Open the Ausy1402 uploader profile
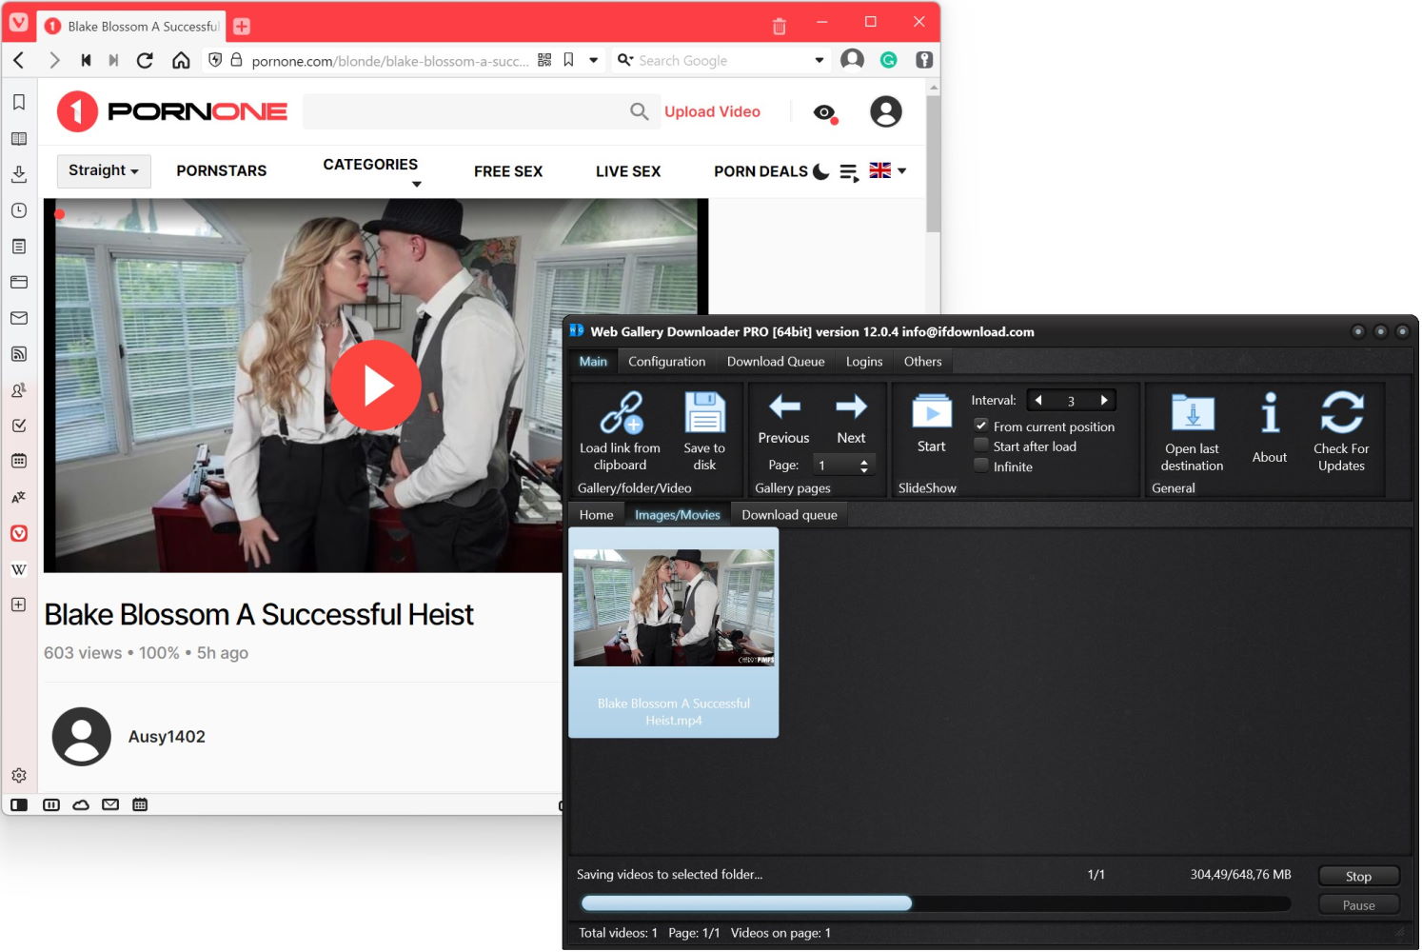 click(167, 737)
